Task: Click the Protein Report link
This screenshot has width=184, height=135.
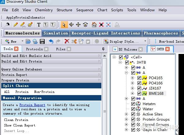Action: coord(32,105)
